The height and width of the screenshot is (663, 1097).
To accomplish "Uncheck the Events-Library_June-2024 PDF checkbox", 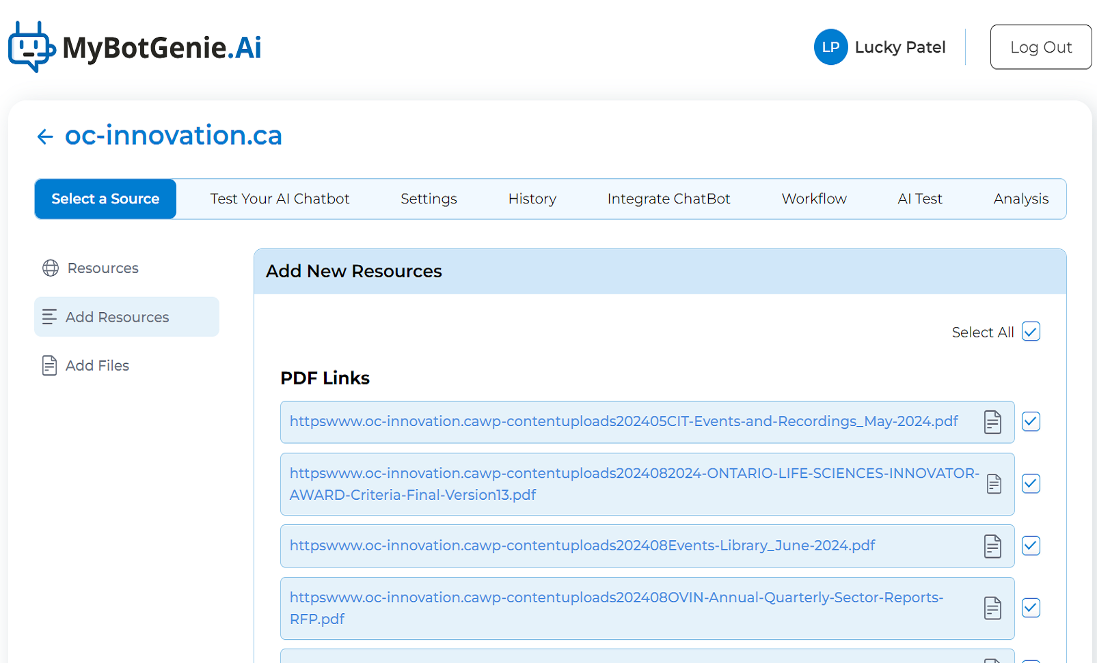I will click(1031, 546).
